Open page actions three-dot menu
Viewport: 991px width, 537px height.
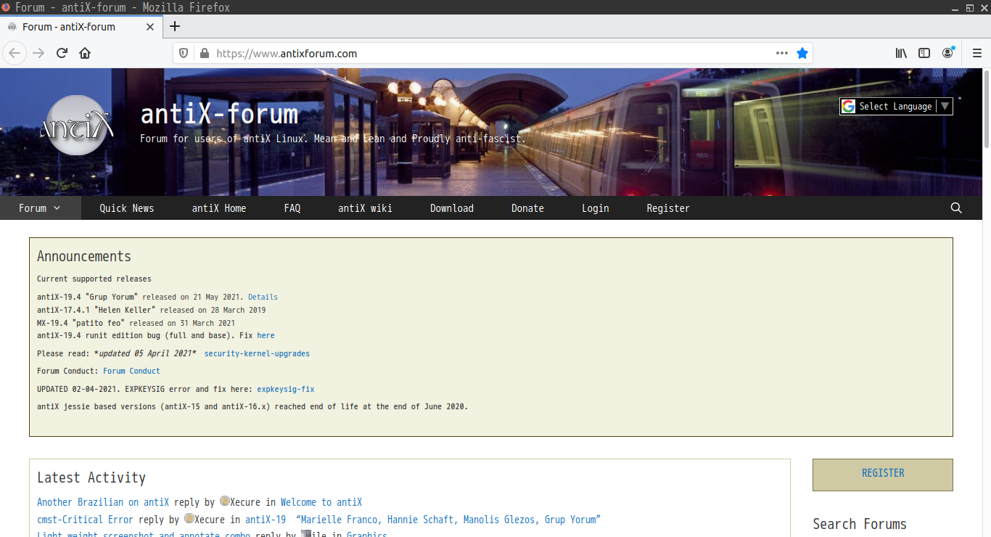pyautogui.click(x=781, y=53)
